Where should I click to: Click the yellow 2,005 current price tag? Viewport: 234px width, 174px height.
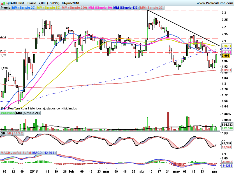pos(226,56)
